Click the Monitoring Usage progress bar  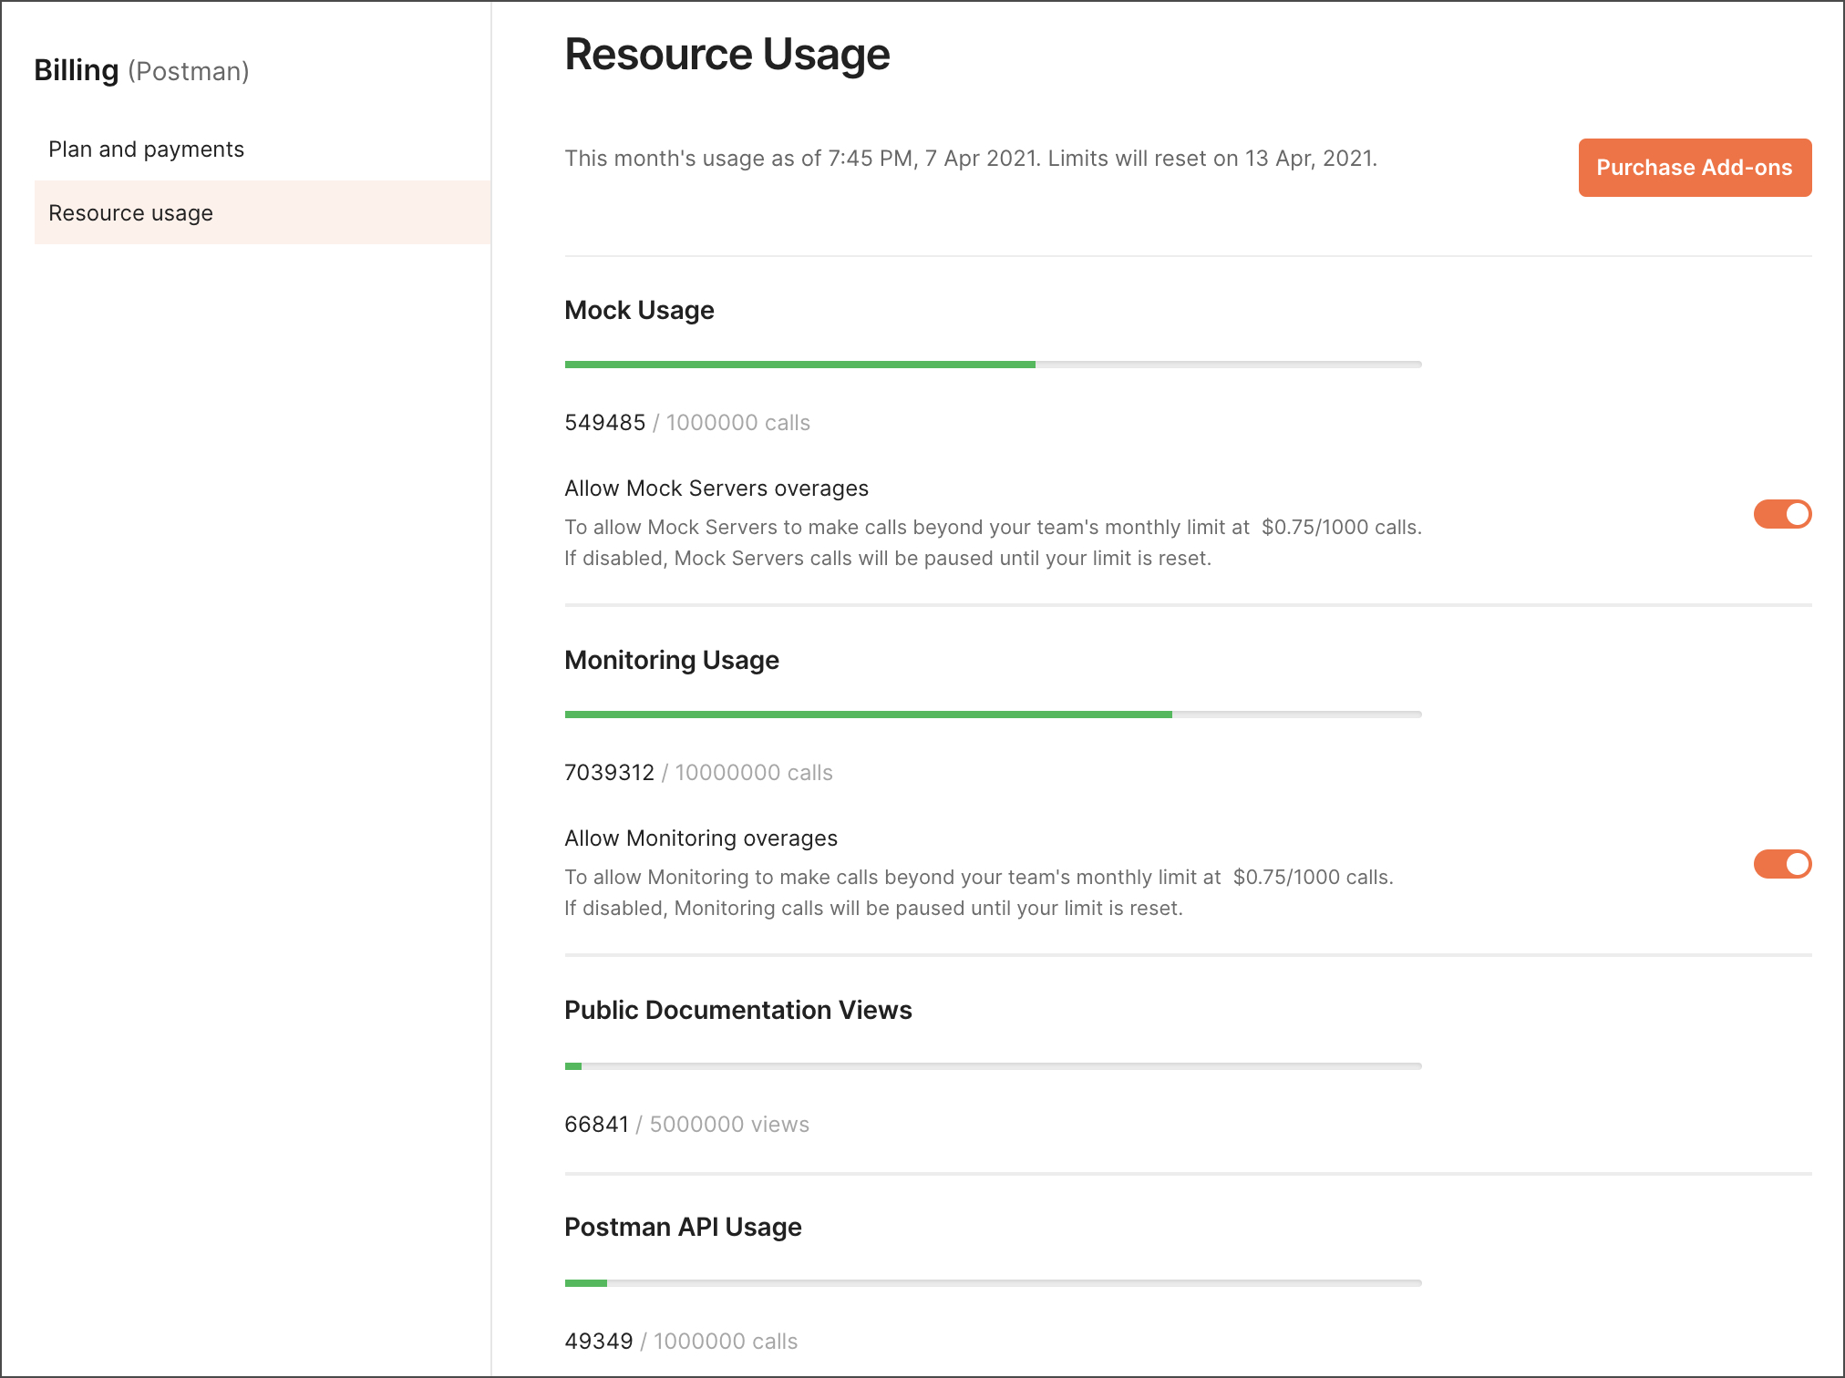click(993, 715)
